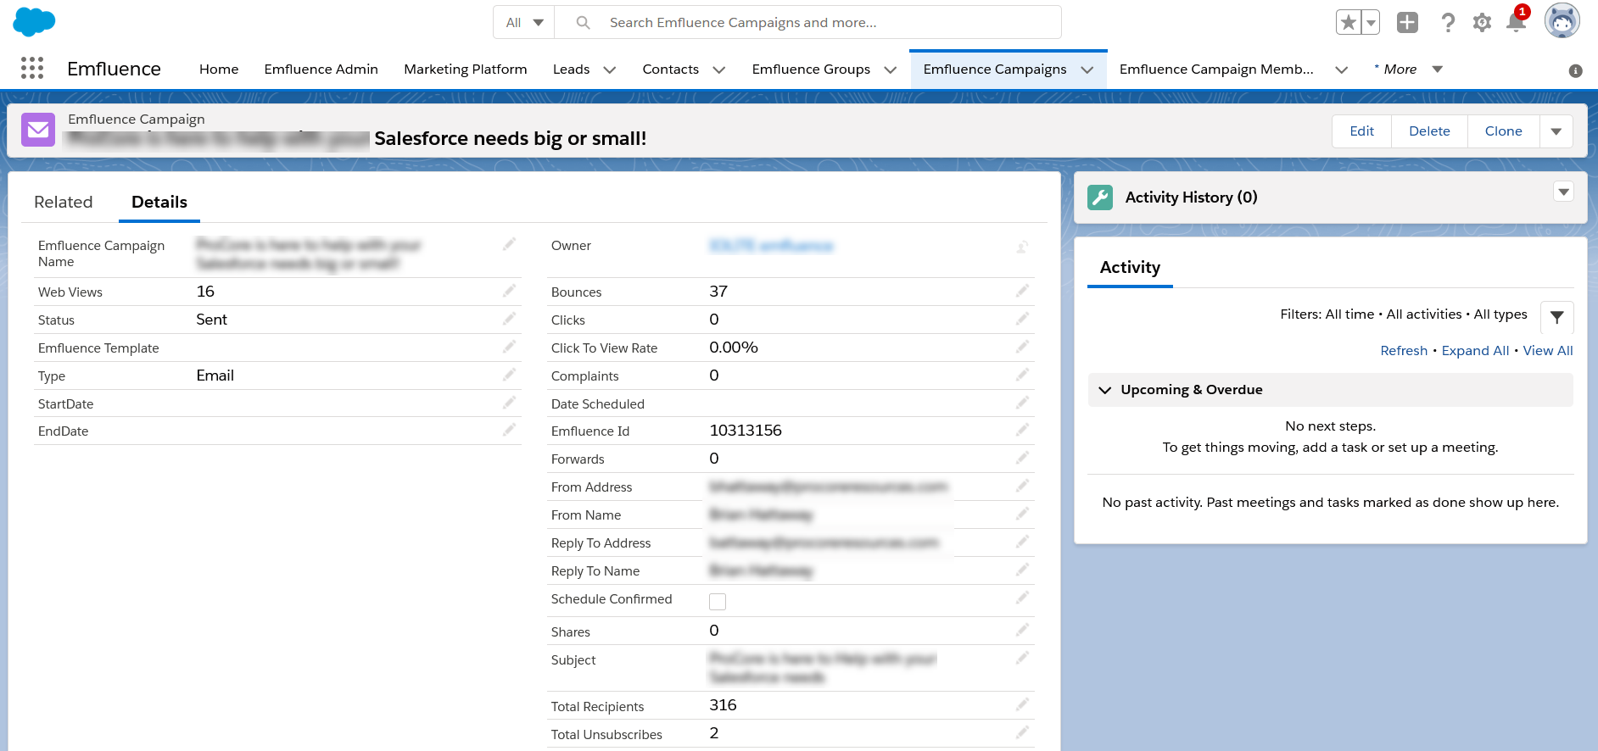Click the global search input field

[807, 22]
